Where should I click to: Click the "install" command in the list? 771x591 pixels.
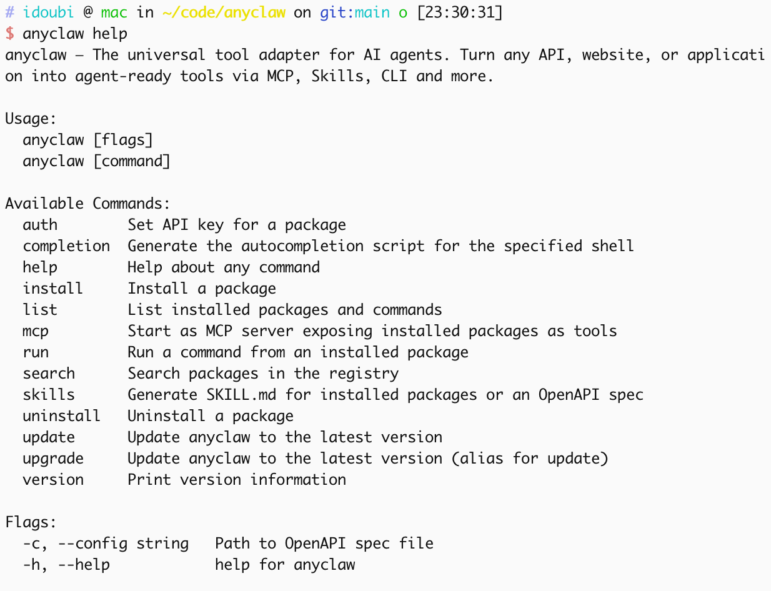[x=53, y=288]
